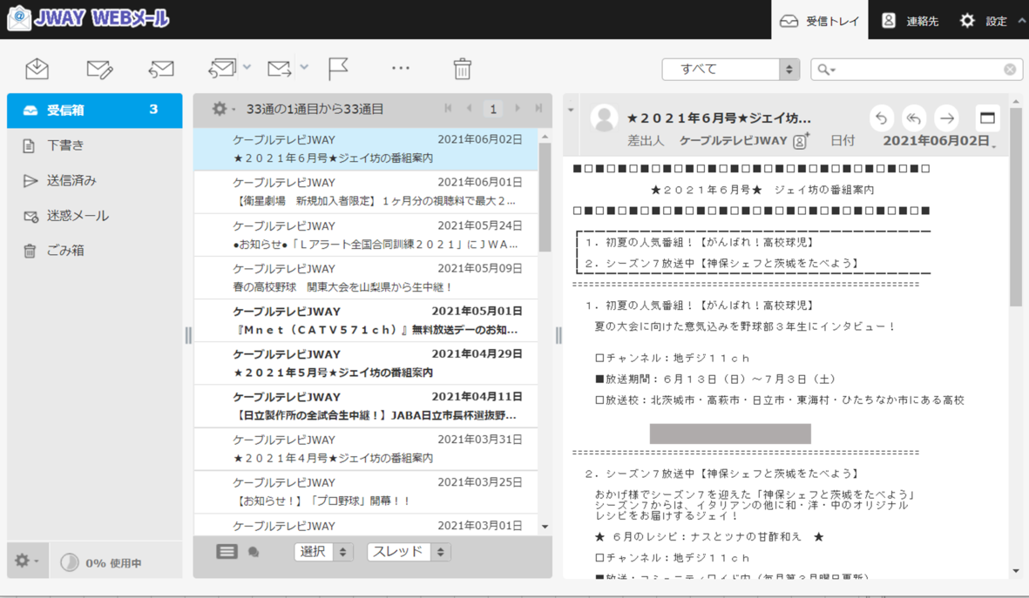Reply all using circular button in preview
The height and width of the screenshot is (598, 1029).
913,118
